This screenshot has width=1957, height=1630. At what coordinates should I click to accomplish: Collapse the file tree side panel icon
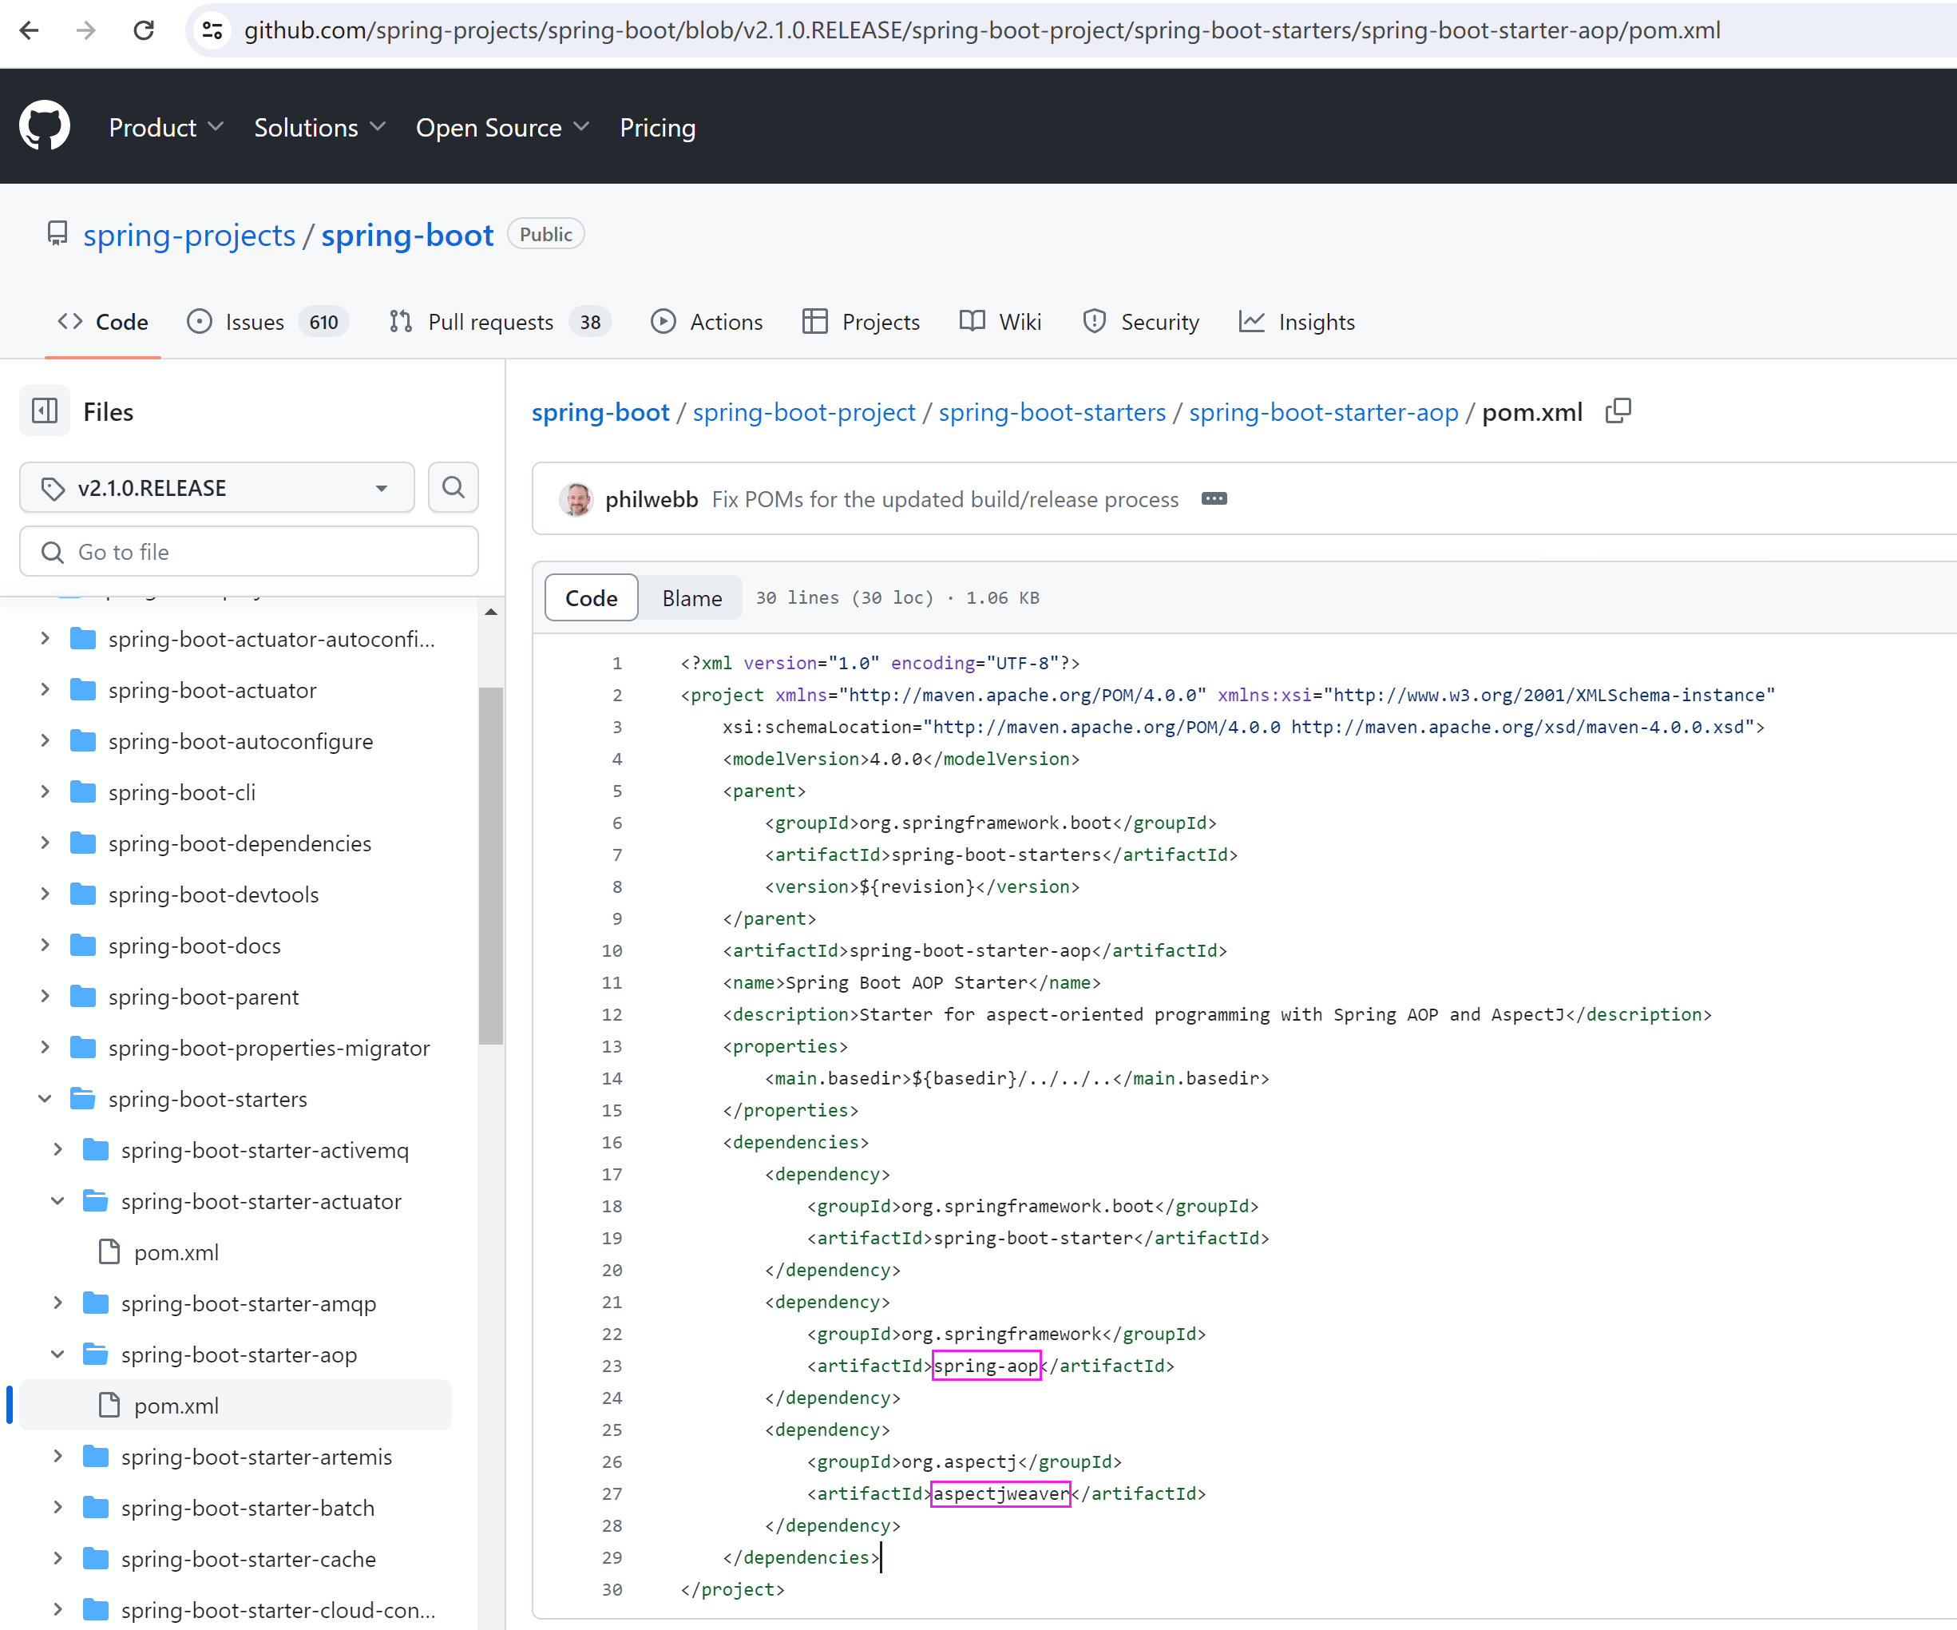click(x=45, y=411)
